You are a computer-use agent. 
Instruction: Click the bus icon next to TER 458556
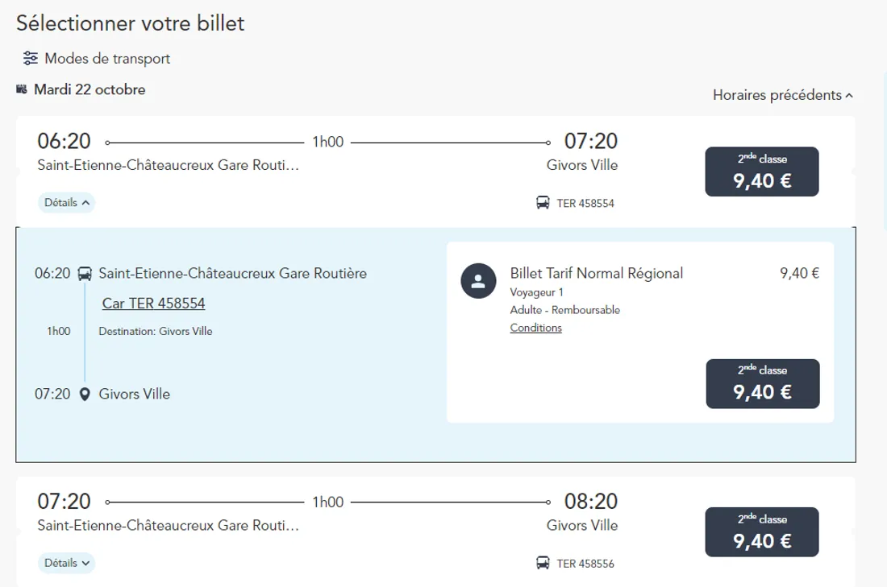543,563
